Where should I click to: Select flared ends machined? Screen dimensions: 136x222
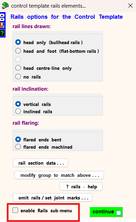click(44, 147)
